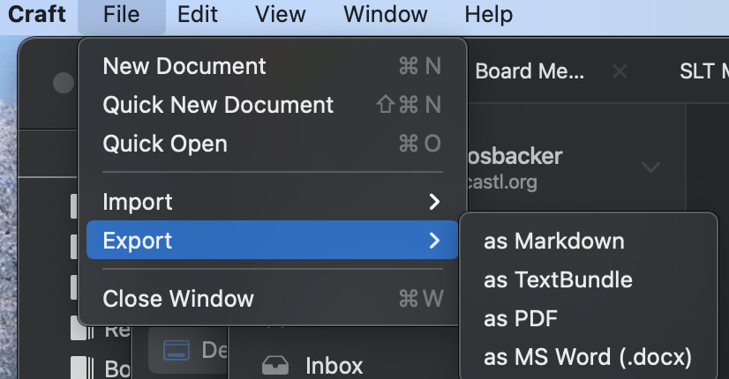729x379 pixels.
Task: Choose Quick Open menu item
Action: (165, 144)
